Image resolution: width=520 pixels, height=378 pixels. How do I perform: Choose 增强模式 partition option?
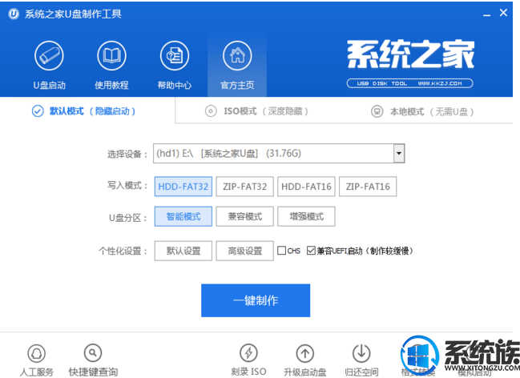click(x=306, y=216)
